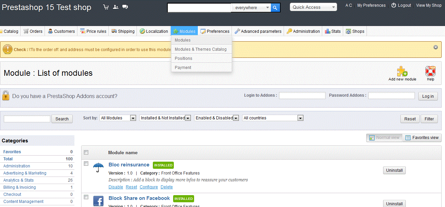The height and width of the screenshot is (207, 445).
Task: Click Uninstall for Bloc reinsurance
Action: pos(394,170)
